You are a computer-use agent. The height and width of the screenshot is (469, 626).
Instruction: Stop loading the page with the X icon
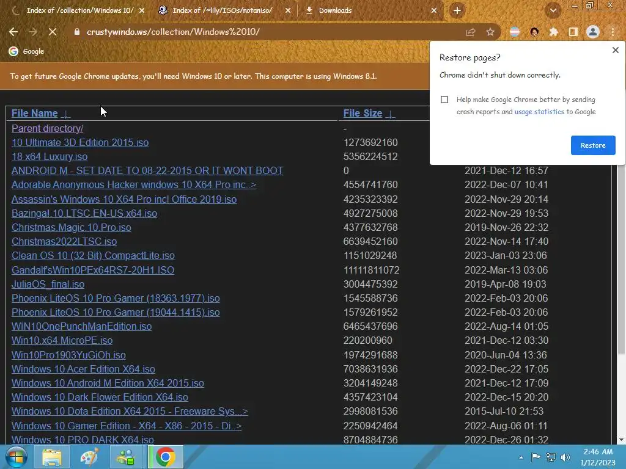(x=53, y=32)
